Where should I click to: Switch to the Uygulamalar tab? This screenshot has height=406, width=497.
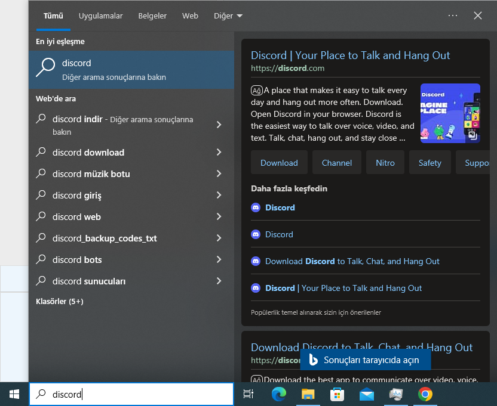[x=100, y=16]
